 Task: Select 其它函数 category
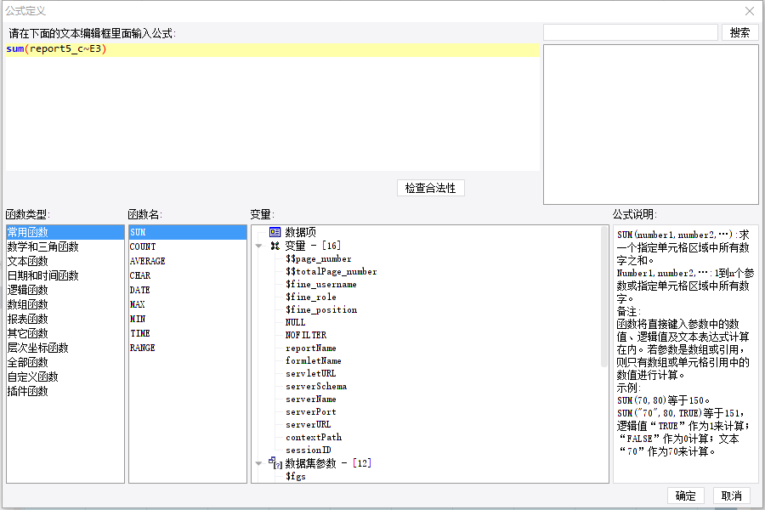pos(65,333)
